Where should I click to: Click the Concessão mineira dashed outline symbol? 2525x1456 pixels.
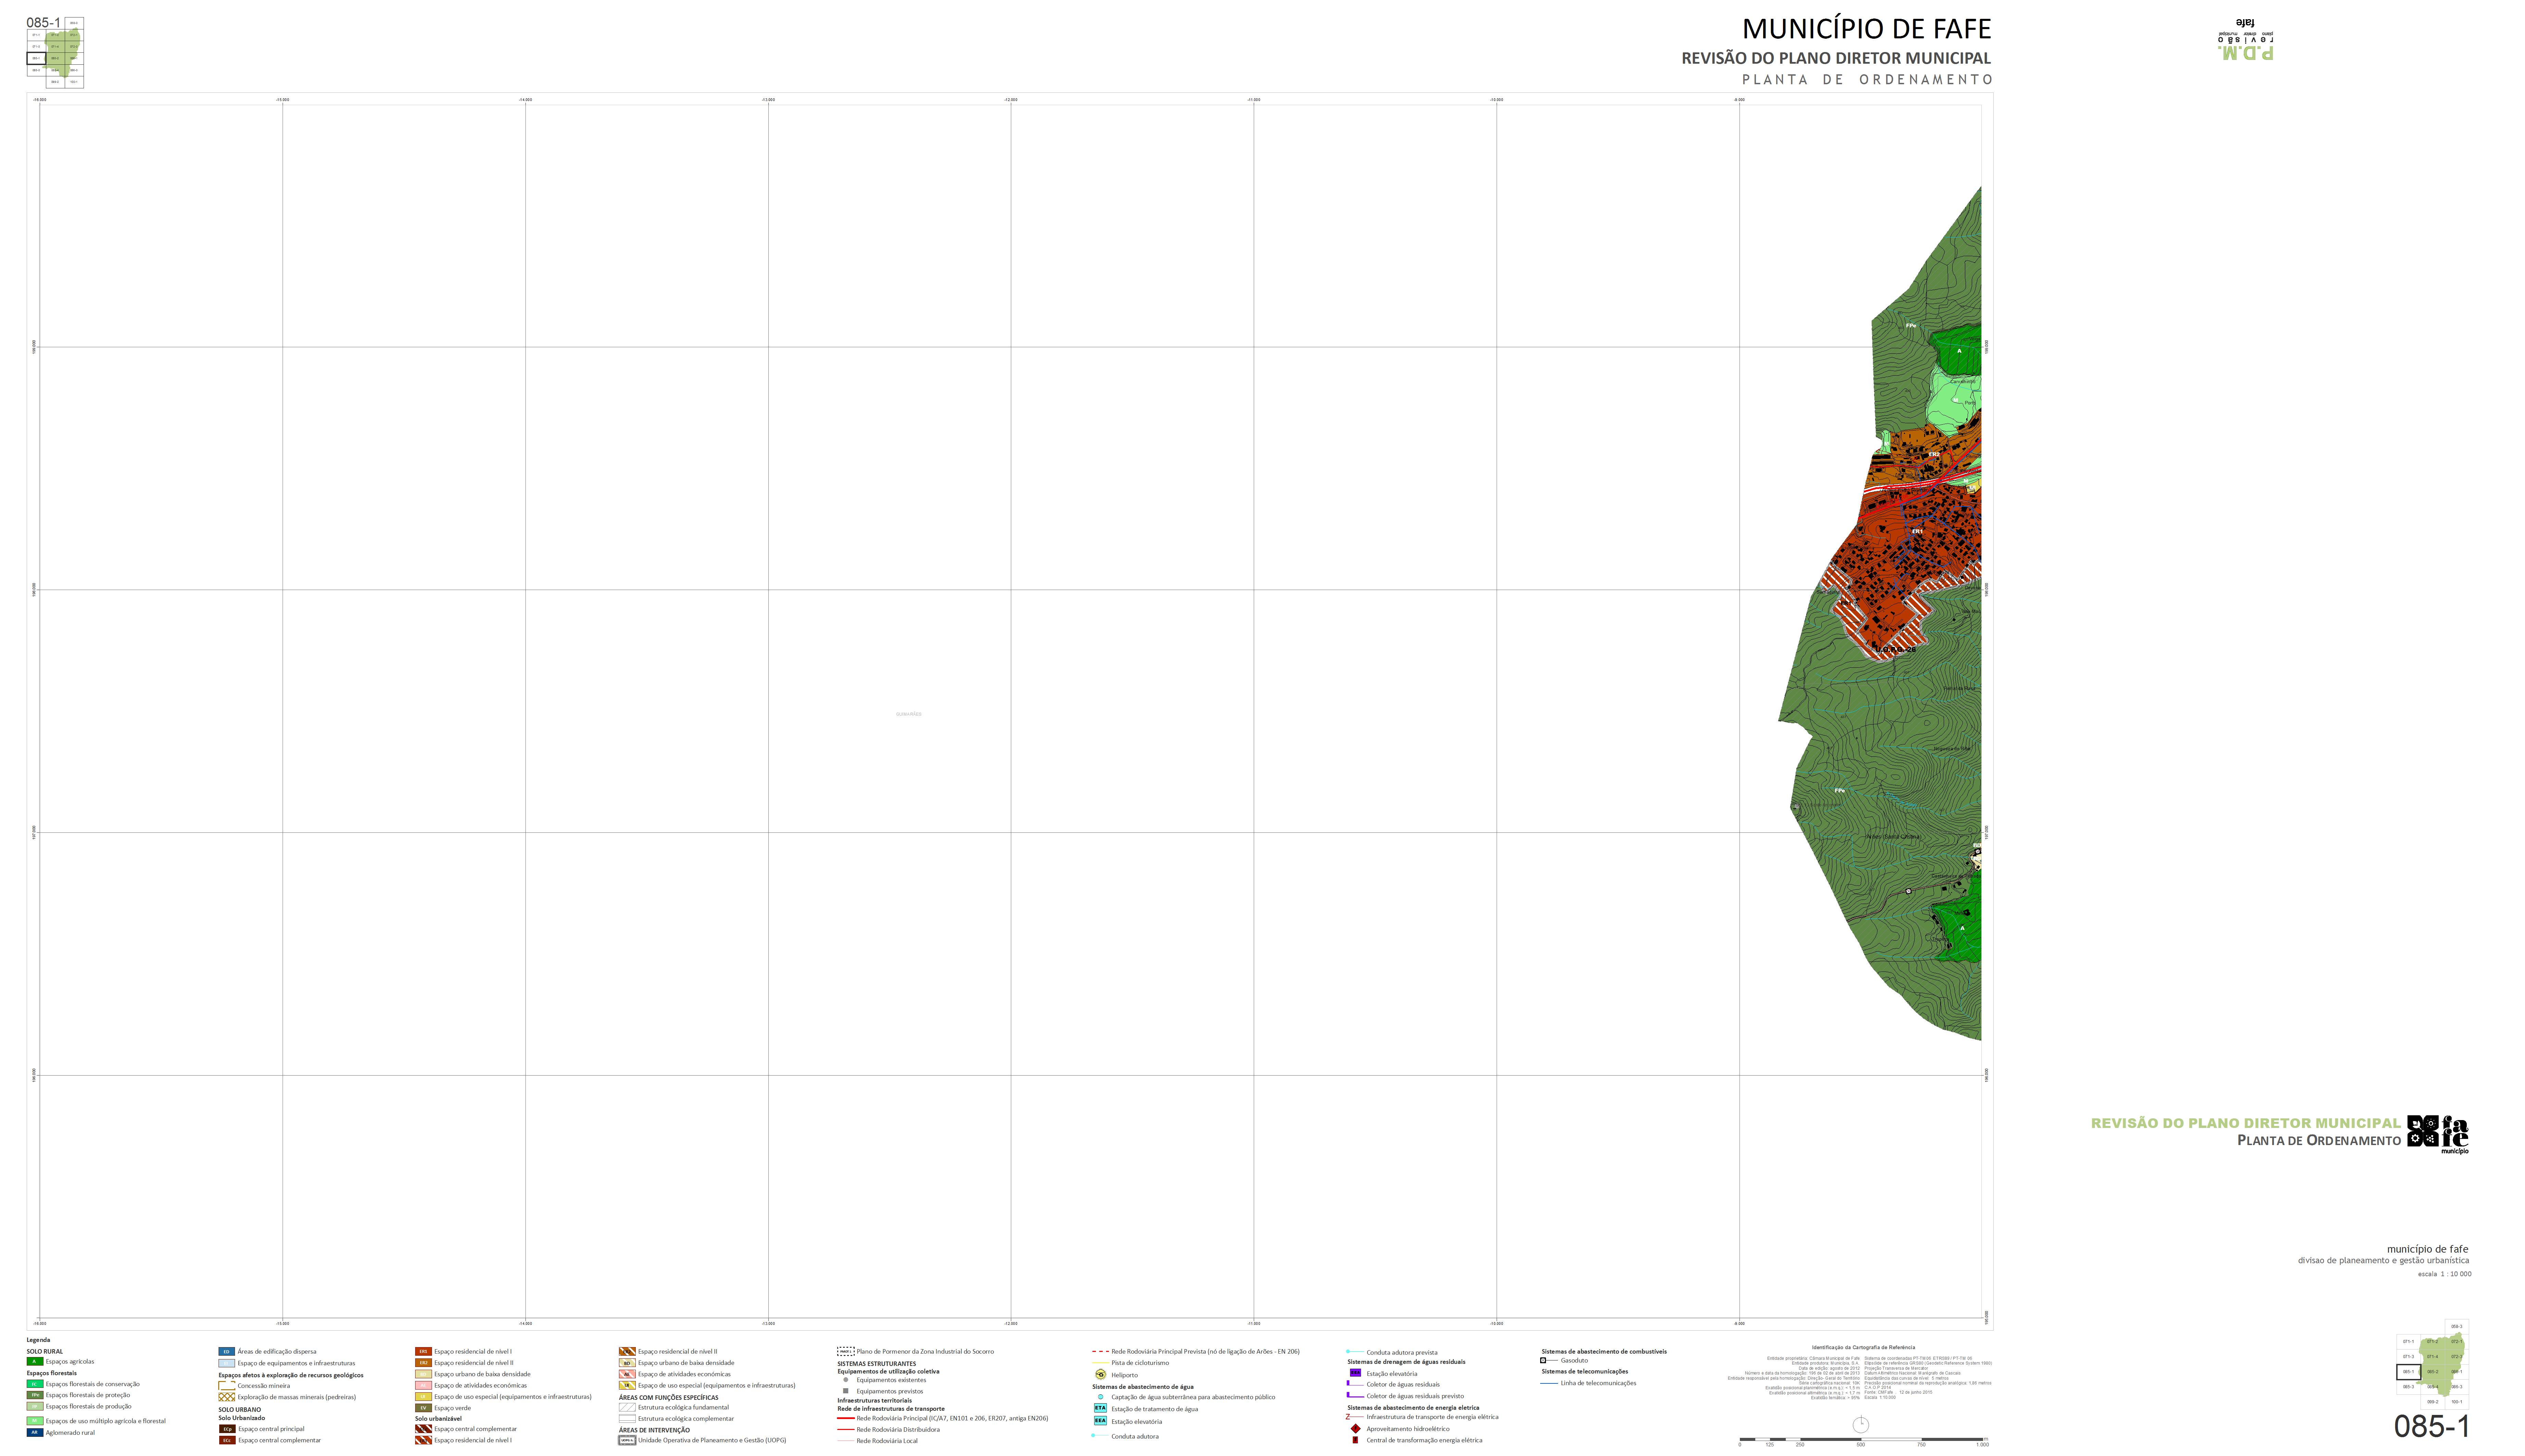[x=227, y=1386]
